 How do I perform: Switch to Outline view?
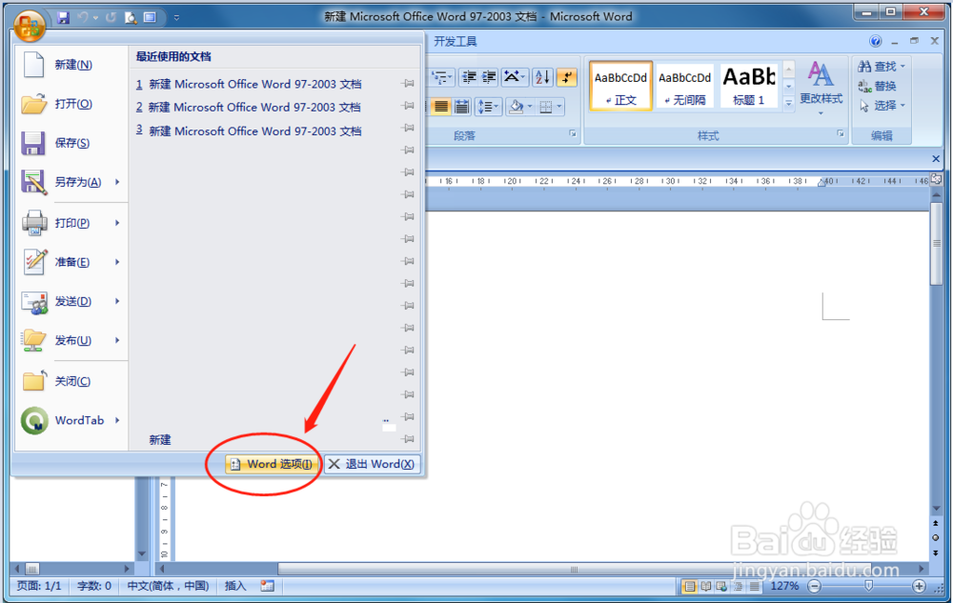tap(738, 586)
